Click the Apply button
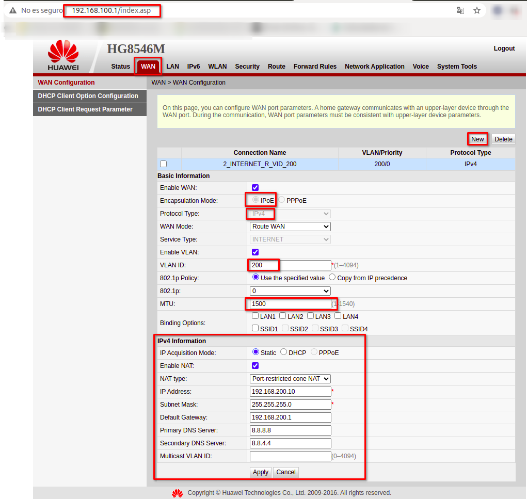The height and width of the screenshot is (499, 527). 260,472
